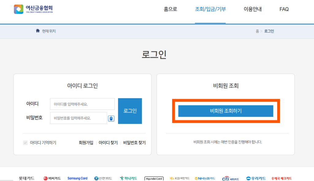Click the 비밀번호 찾기 link

coord(134,143)
